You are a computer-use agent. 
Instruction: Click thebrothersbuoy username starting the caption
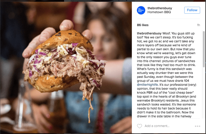click(149, 33)
